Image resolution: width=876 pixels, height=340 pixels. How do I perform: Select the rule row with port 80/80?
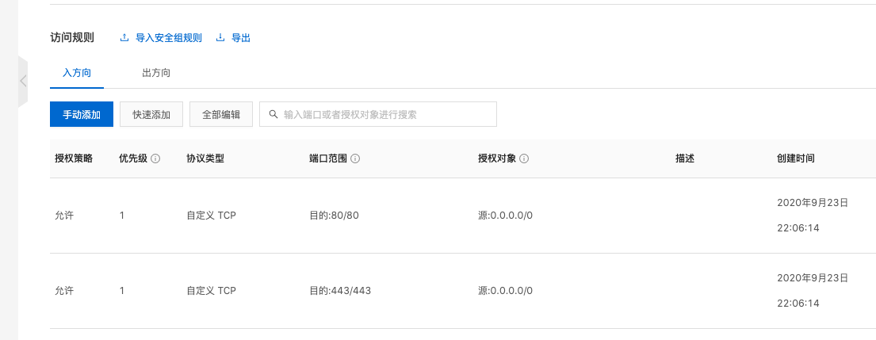[334, 216]
